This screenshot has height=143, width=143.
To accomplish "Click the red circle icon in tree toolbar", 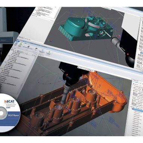I will pos(18,51).
